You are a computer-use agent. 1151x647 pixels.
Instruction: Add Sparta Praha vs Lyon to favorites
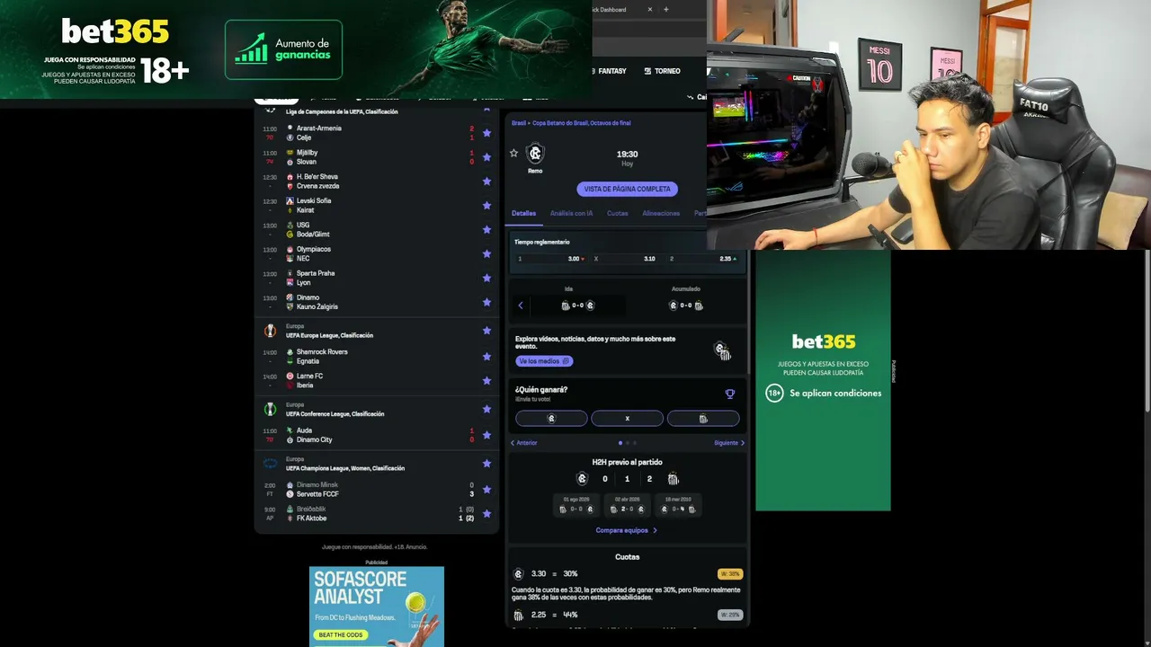click(x=486, y=279)
